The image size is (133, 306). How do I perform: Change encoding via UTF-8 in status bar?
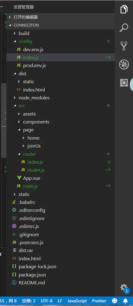47,301
